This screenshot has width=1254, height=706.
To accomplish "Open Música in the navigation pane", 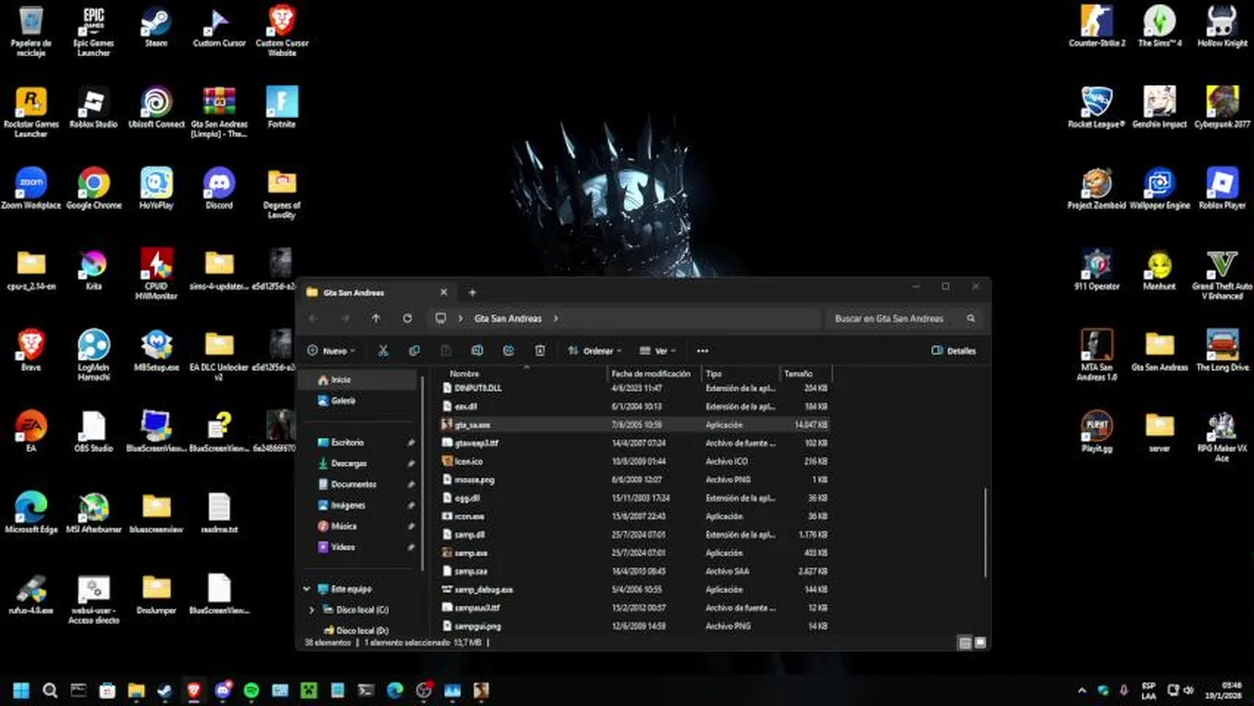I will 357,527.
